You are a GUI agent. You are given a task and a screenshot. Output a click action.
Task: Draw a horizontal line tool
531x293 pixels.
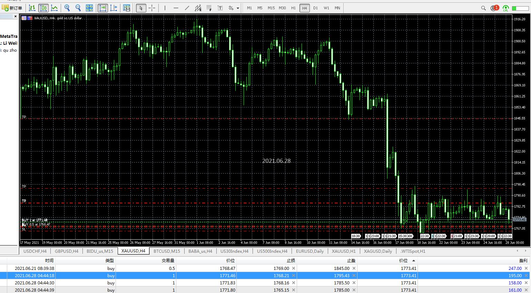176,8
